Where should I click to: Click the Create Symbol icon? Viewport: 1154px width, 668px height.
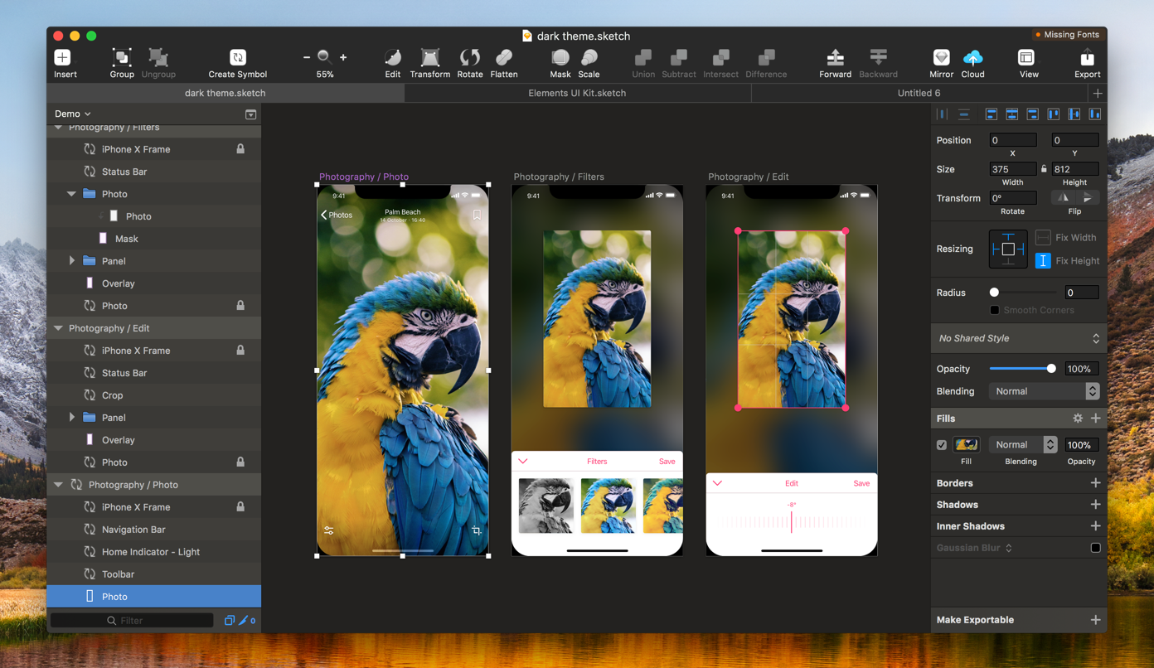pos(237,58)
